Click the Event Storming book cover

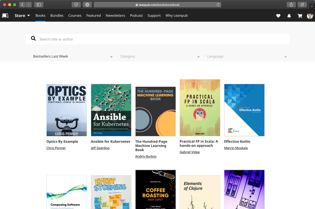(x=111, y=192)
